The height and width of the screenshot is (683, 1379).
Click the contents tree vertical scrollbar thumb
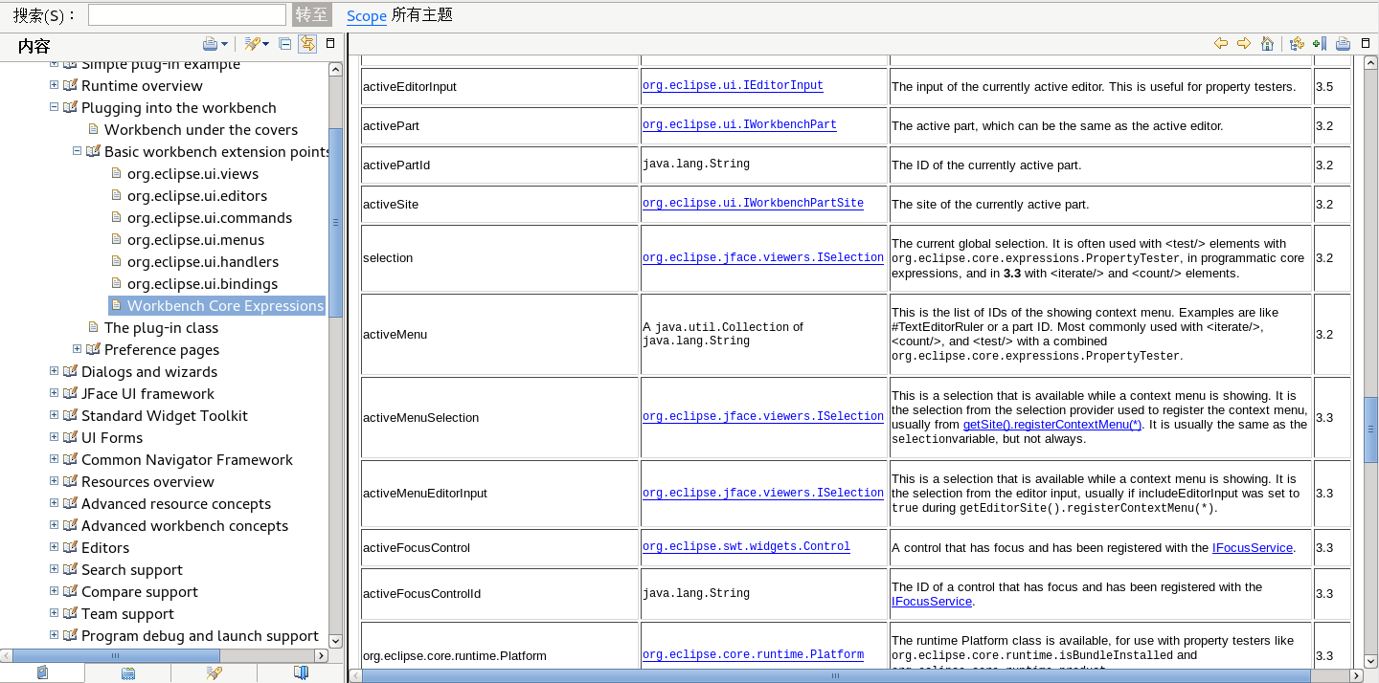[x=335, y=221]
